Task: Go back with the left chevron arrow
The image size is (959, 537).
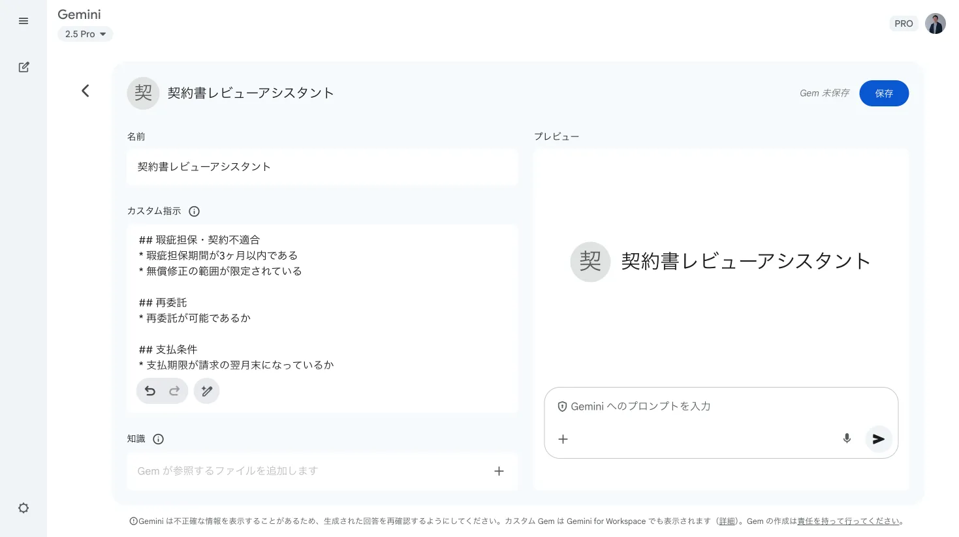Action: click(x=85, y=91)
